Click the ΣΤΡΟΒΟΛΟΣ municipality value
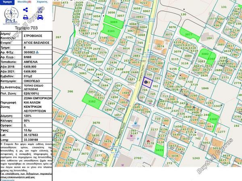Viewport: 242px width, 181px height. [x=33, y=36]
